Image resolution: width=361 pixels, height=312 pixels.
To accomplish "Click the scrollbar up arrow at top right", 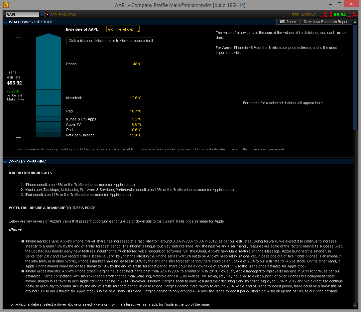I will [x=355, y=22].
